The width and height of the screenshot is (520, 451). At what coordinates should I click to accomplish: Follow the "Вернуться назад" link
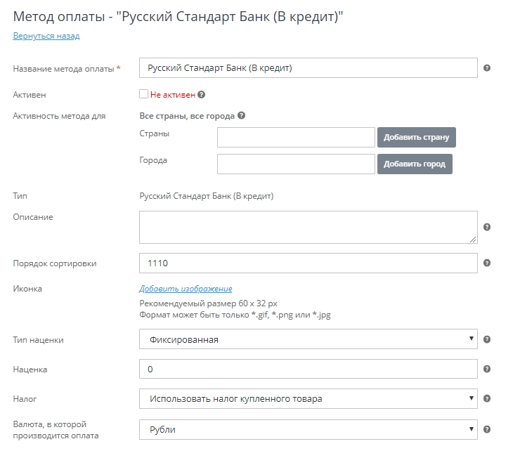(x=46, y=36)
